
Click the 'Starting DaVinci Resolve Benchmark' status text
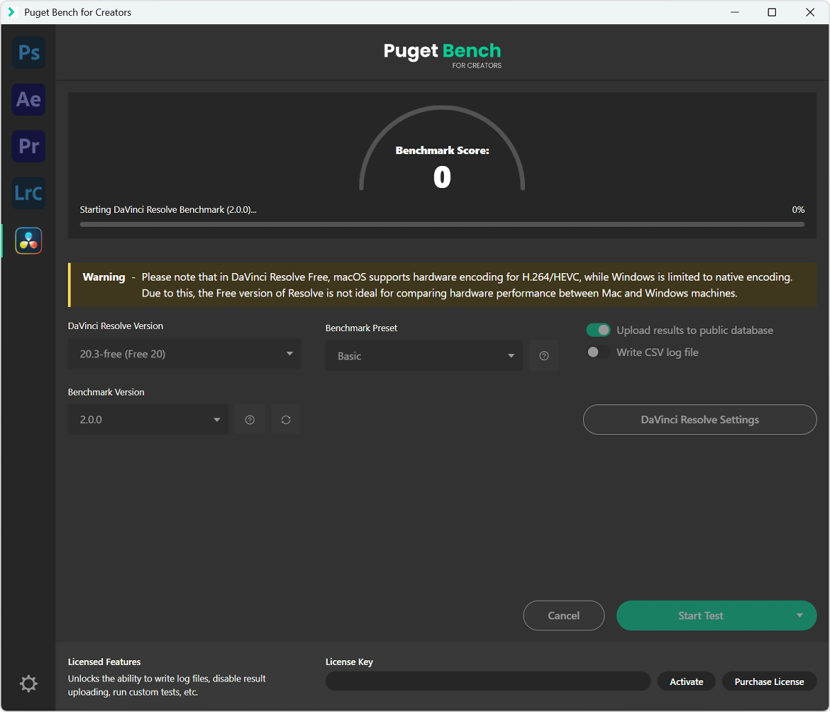pyautogui.click(x=168, y=209)
